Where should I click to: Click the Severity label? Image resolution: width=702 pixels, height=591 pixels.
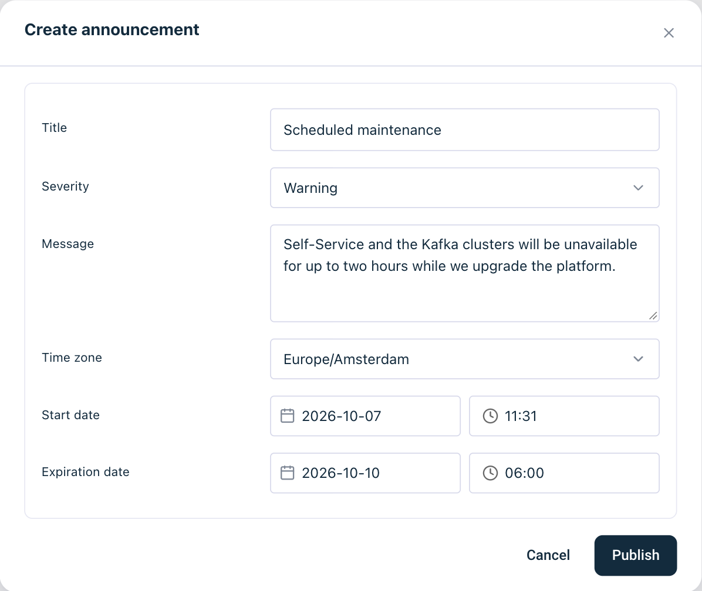pos(65,186)
